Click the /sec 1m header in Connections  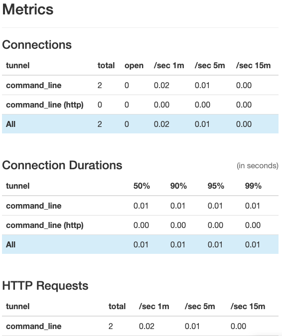pyautogui.click(x=169, y=66)
